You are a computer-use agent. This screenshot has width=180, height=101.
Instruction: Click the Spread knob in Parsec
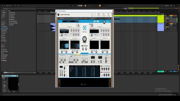(x=106, y=58)
